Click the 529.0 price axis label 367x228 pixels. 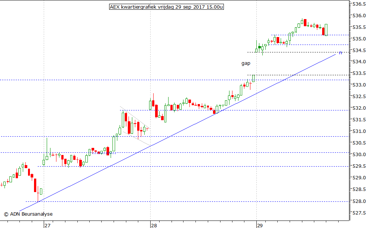pos(359,178)
